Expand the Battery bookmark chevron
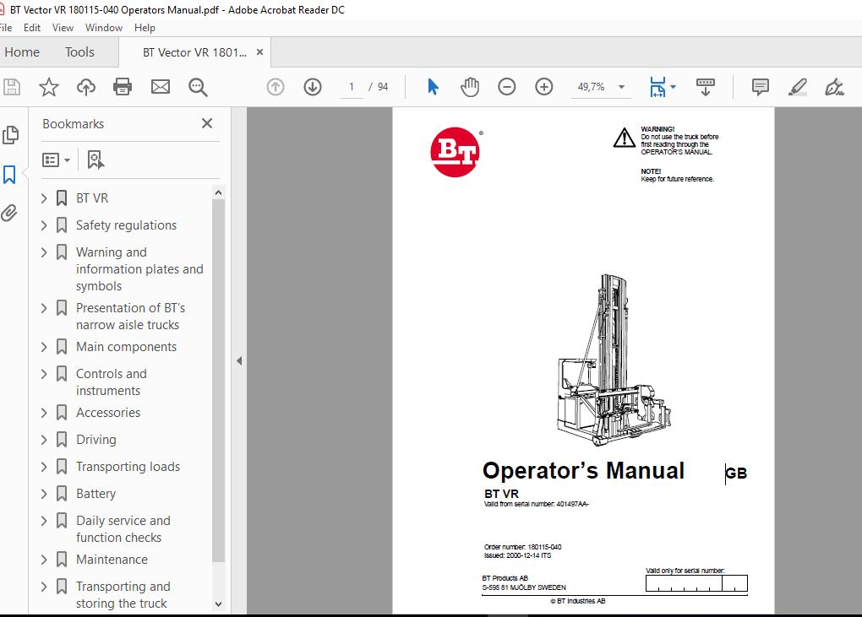Viewport: 862px width, 617px height. pyautogui.click(x=44, y=494)
